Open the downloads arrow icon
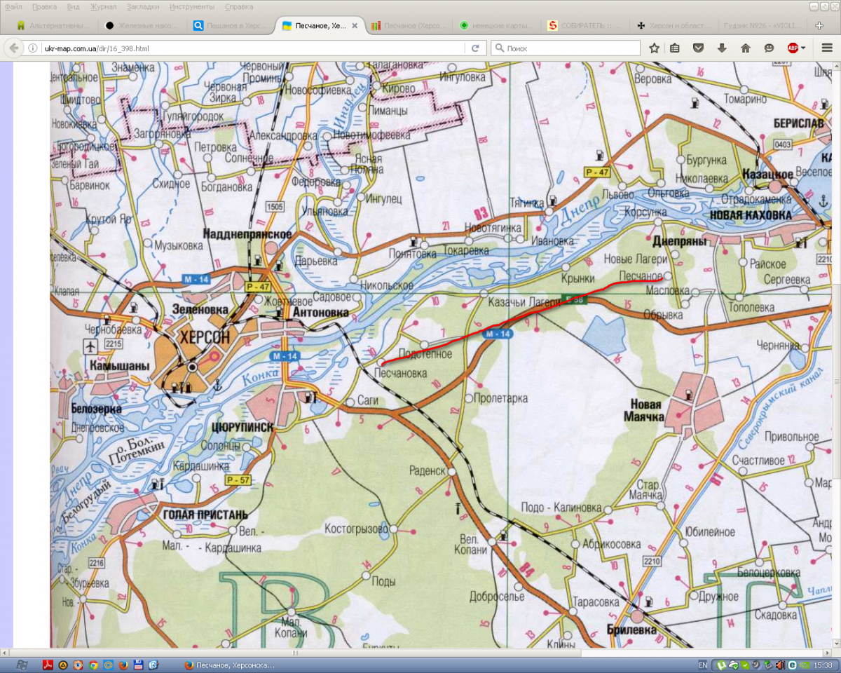841x673 pixels. pyautogui.click(x=722, y=48)
